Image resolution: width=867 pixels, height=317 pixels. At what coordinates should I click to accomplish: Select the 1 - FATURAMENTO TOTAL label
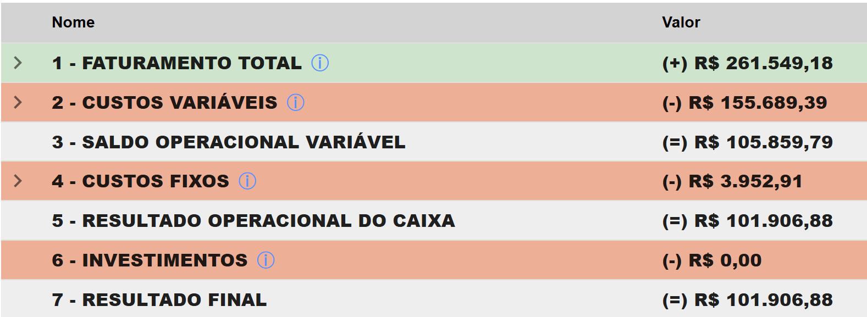coord(176,63)
